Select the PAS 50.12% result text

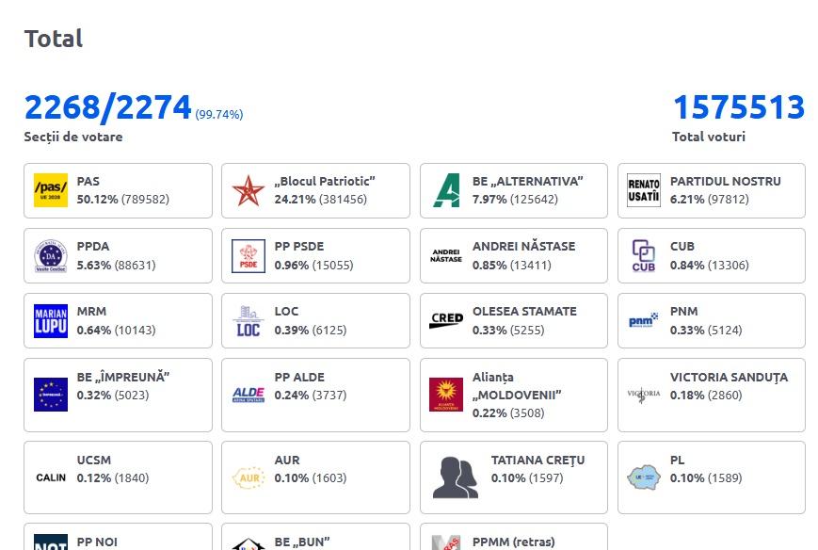click(123, 200)
